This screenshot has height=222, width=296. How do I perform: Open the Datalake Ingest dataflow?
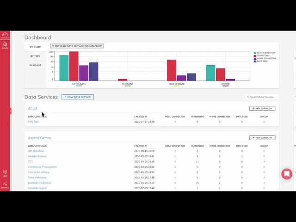coord(37,188)
